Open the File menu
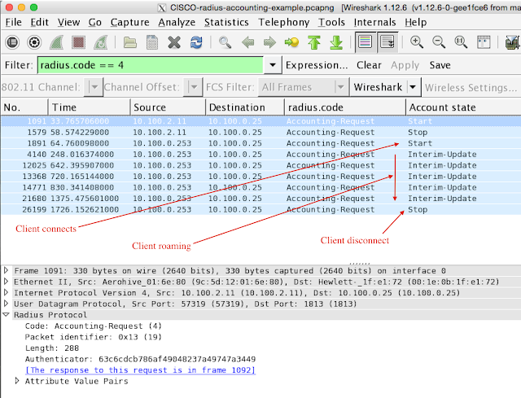Image resolution: width=521 pixels, height=398 pixels. coord(14,22)
